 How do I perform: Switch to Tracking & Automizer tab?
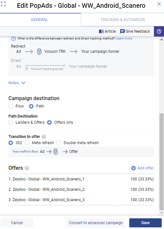122,19
